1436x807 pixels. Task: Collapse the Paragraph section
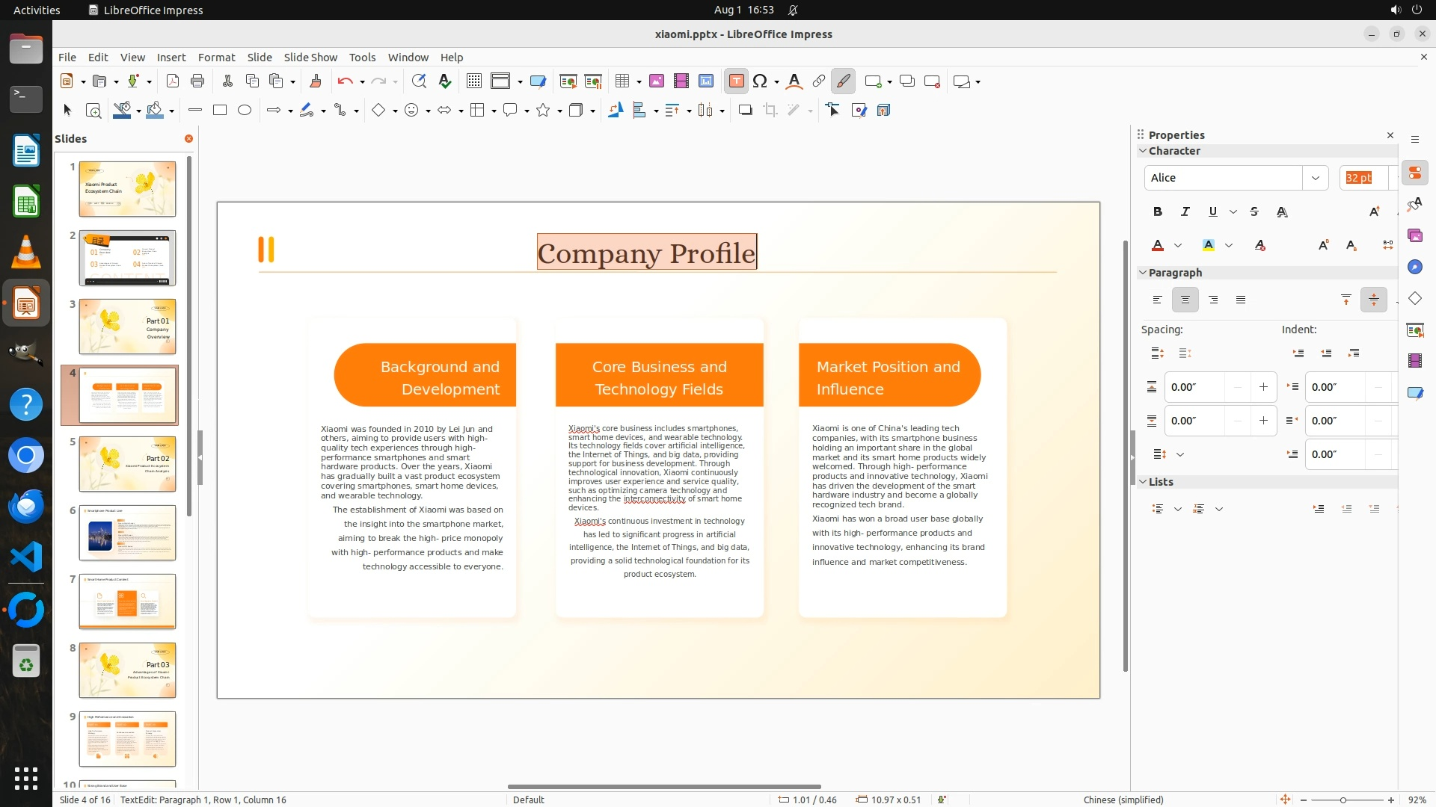[1143, 273]
